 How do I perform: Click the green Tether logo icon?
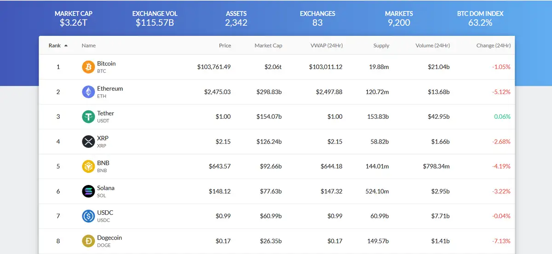pos(88,117)
